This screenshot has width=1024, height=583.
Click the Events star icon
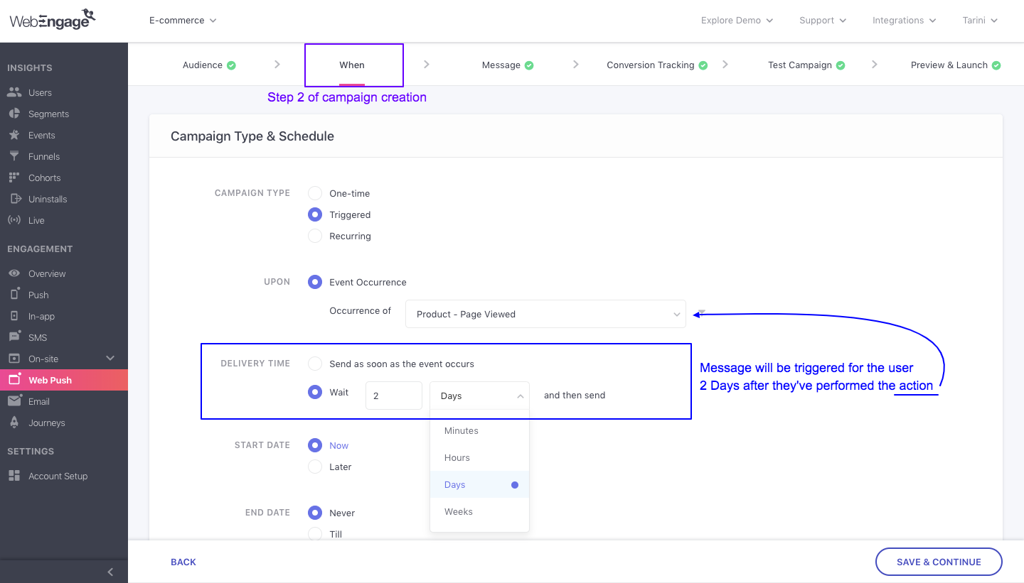click(x=14, y=135)
